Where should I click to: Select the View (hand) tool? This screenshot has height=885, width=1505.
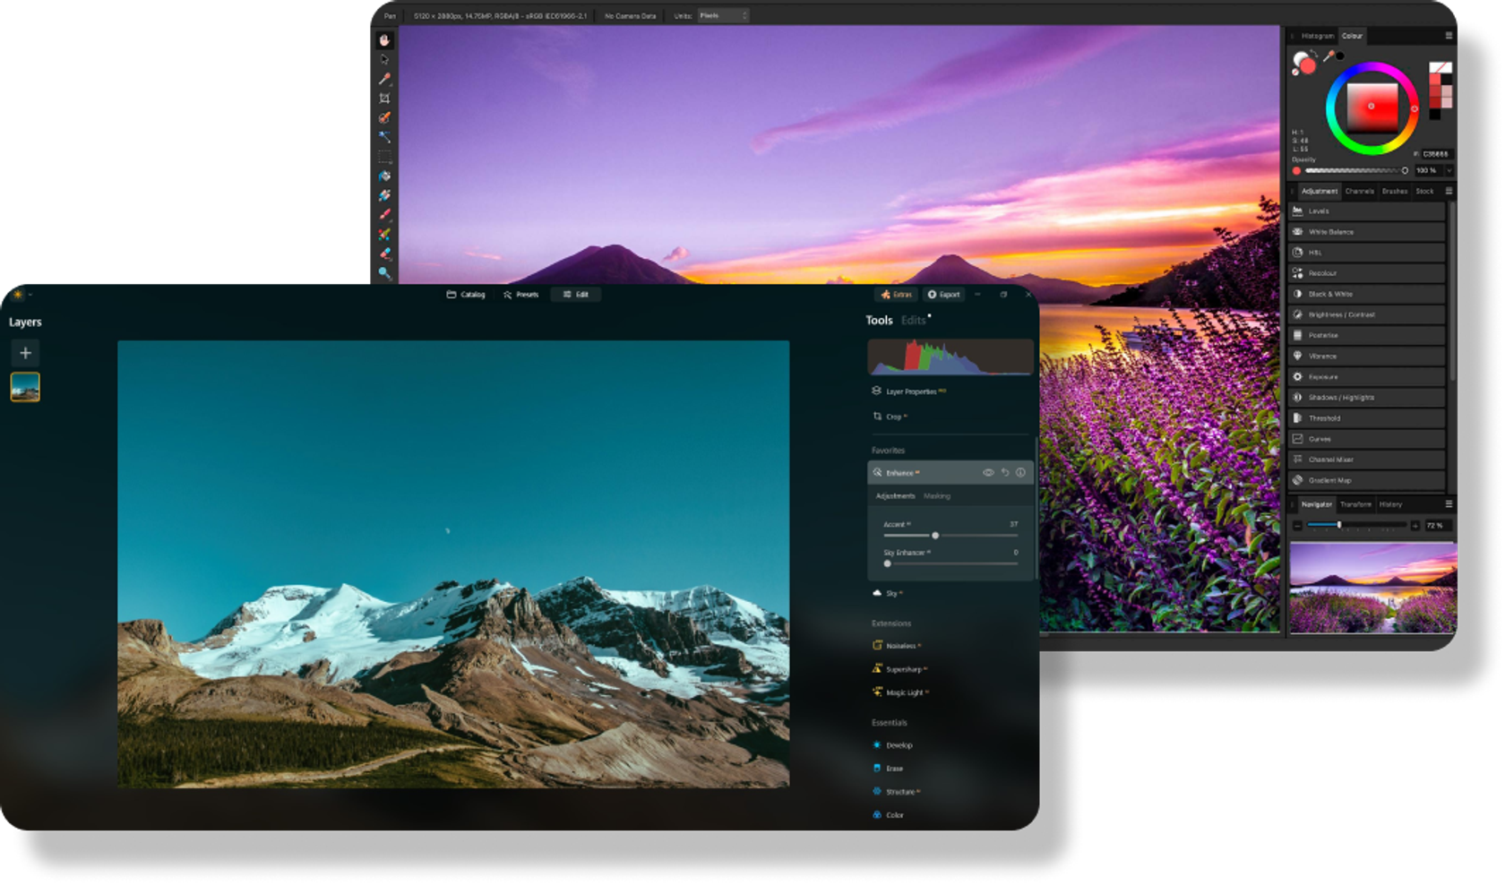click(x=385, y=40)
